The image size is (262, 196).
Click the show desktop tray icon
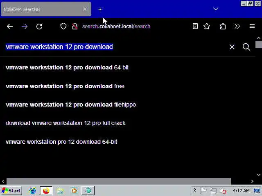[x=257, y=191]
